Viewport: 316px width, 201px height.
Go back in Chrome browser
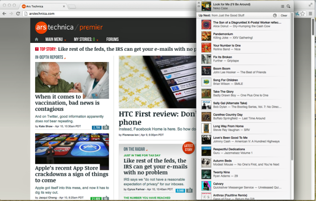[4, 13]
